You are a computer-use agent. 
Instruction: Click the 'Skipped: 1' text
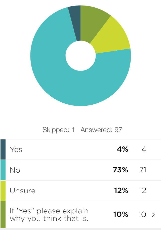click(59, 130)
